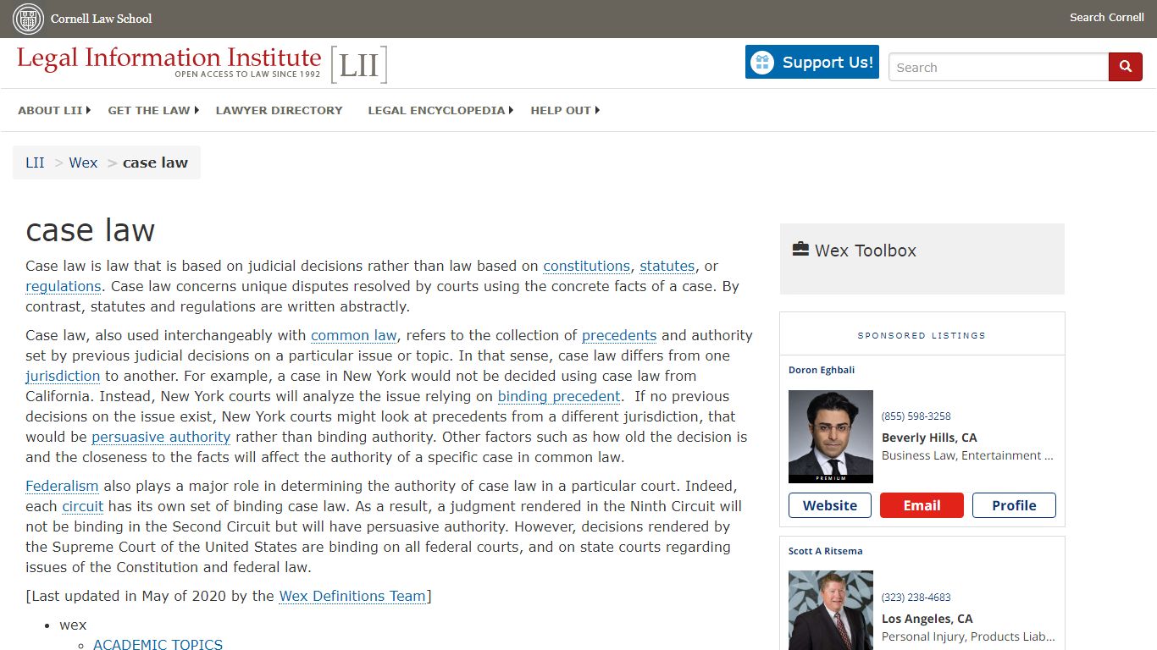Expand the LEGAL ENCYCLOPEDIA menu arrow

click(x=511, y=110)
